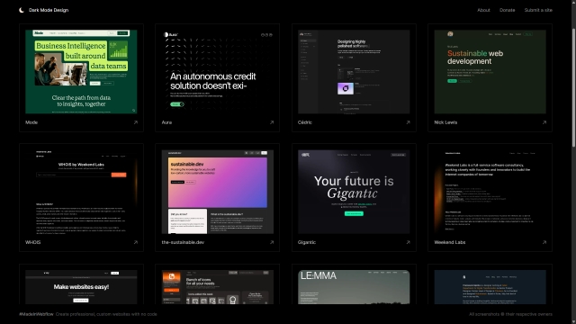Click the Dark Mode Design site title
This screenshot has height=324, width=576.
tap(49, 10)
